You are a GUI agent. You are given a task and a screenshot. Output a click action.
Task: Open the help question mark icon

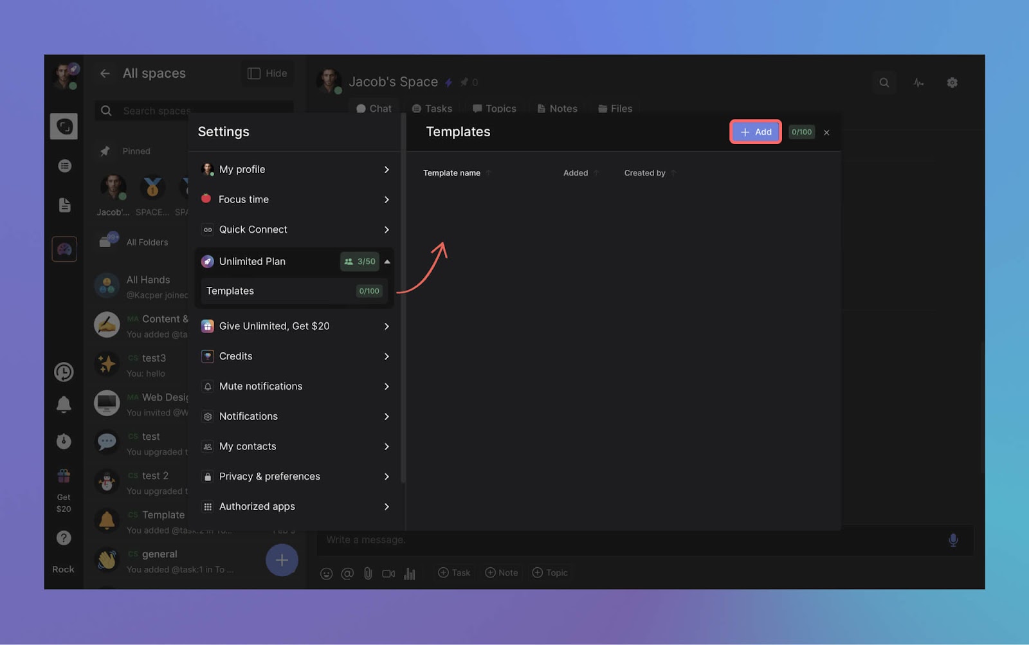[64, 538]
